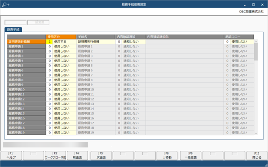Click 承認フロー 使用しない in 総務申請6 row
Screen dimensions: 268x167
242,70
